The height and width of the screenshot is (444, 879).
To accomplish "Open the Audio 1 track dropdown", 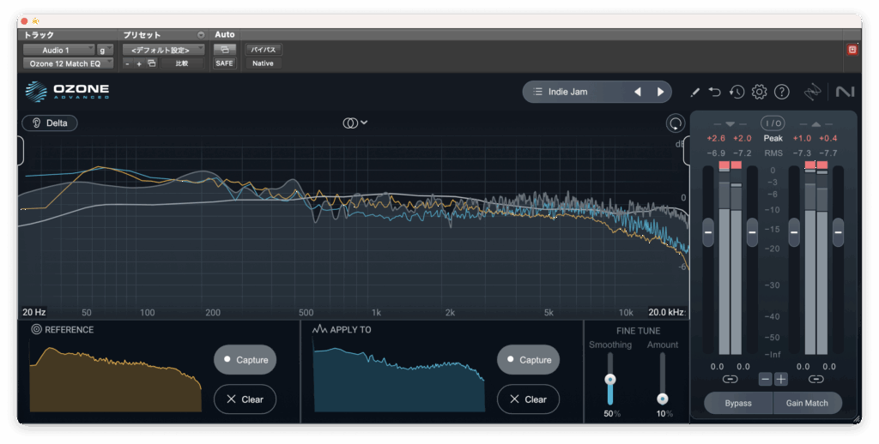I will [x=58, y=51].
